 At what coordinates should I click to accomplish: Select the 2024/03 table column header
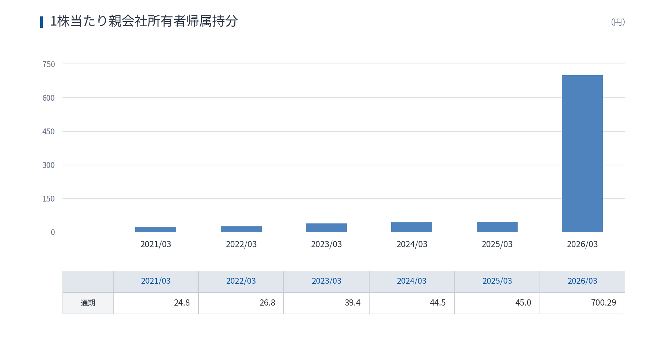pos(412,281)
